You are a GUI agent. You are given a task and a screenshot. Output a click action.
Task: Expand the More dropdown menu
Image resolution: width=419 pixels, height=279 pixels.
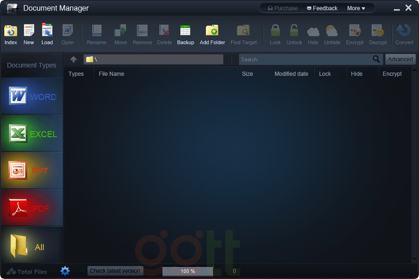click(x=356, y=8)
